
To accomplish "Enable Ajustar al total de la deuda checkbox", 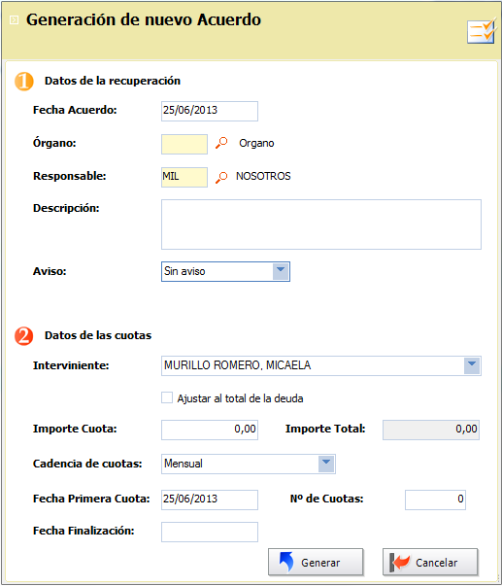I will pyautogui.click(x=167, y=397).
